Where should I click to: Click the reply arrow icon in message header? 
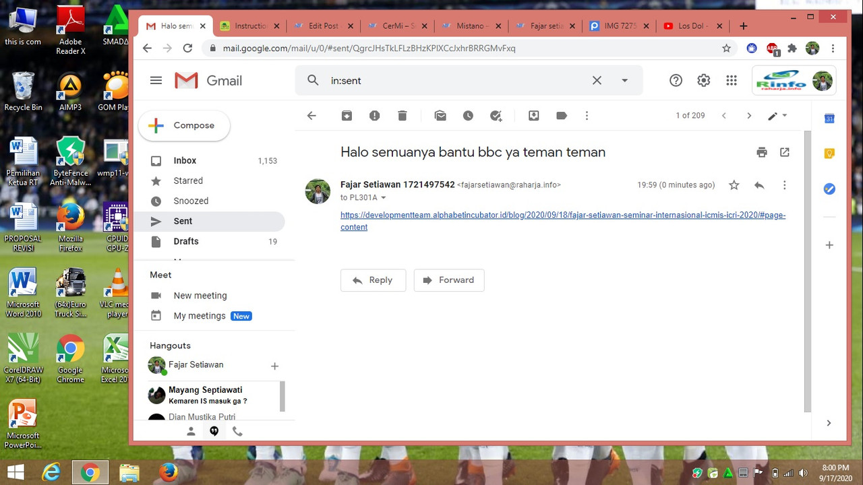tap(759, 185)
